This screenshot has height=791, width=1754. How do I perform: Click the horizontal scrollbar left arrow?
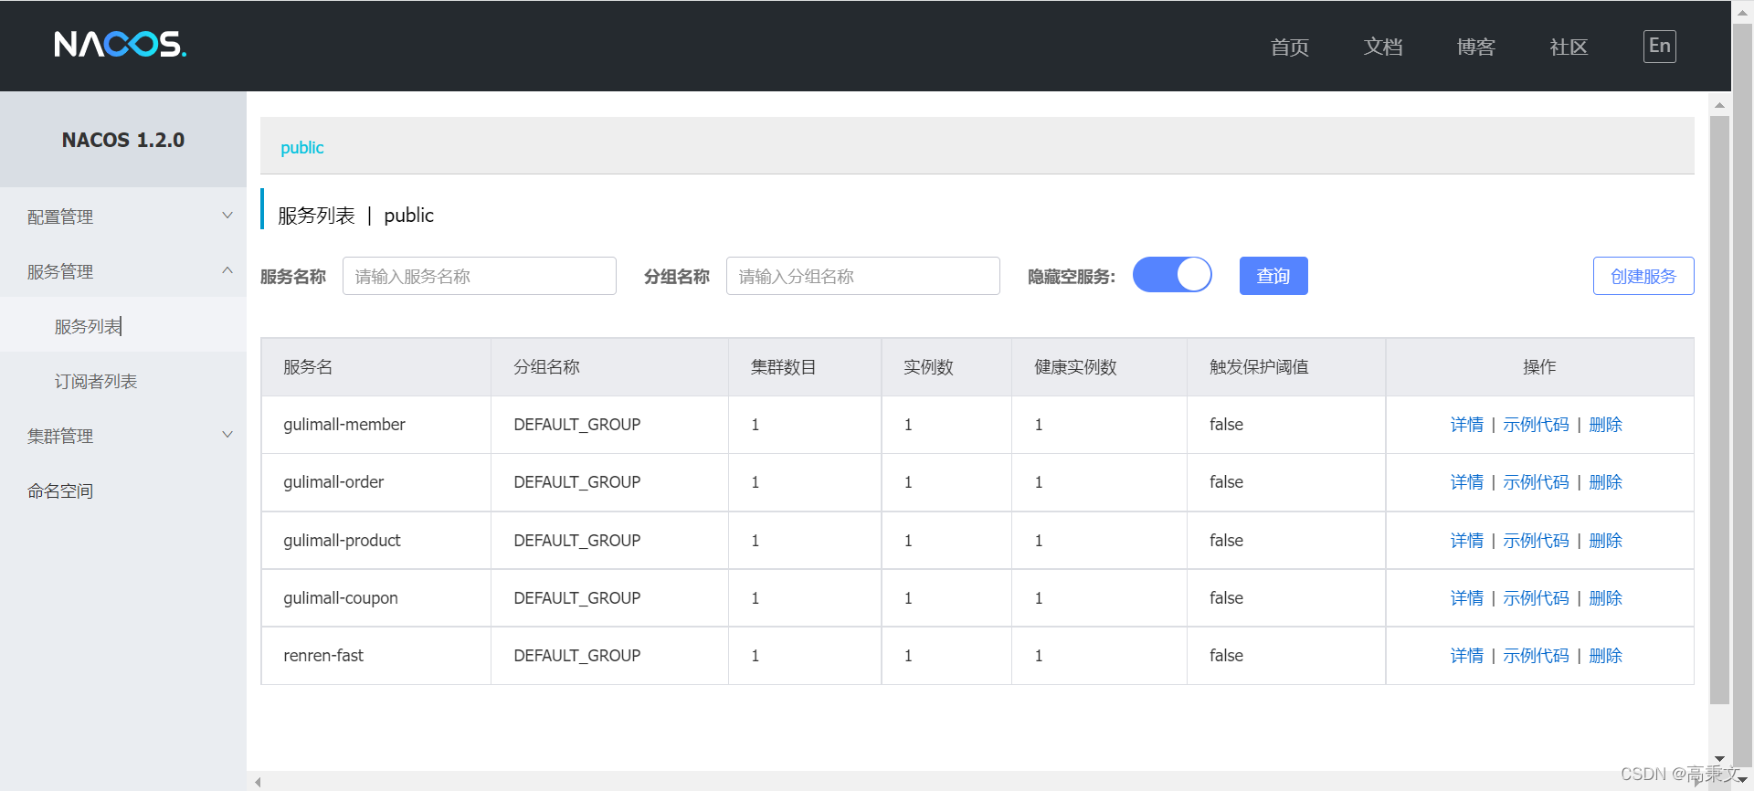pos(259,782)
